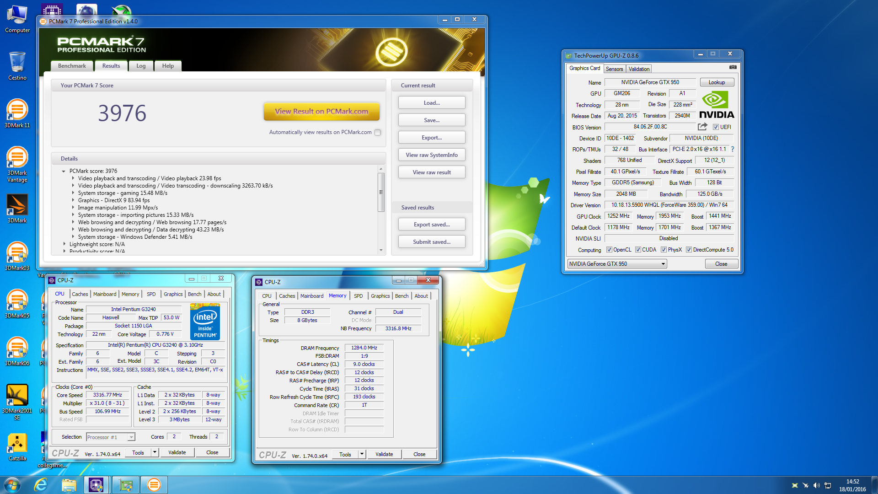The height and width of the screenshot is (494, 878).
Task: Click Submit saved... button
Action: (432, 242)
